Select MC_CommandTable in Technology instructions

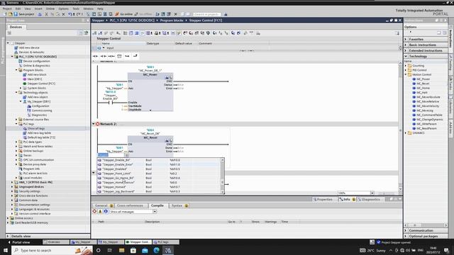[428, 115]
